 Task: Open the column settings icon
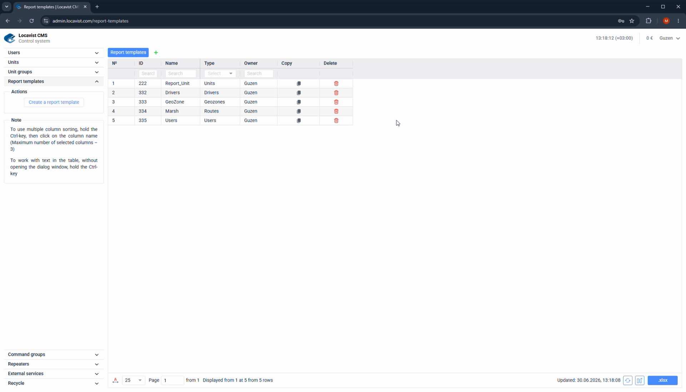tap(640, 381)
